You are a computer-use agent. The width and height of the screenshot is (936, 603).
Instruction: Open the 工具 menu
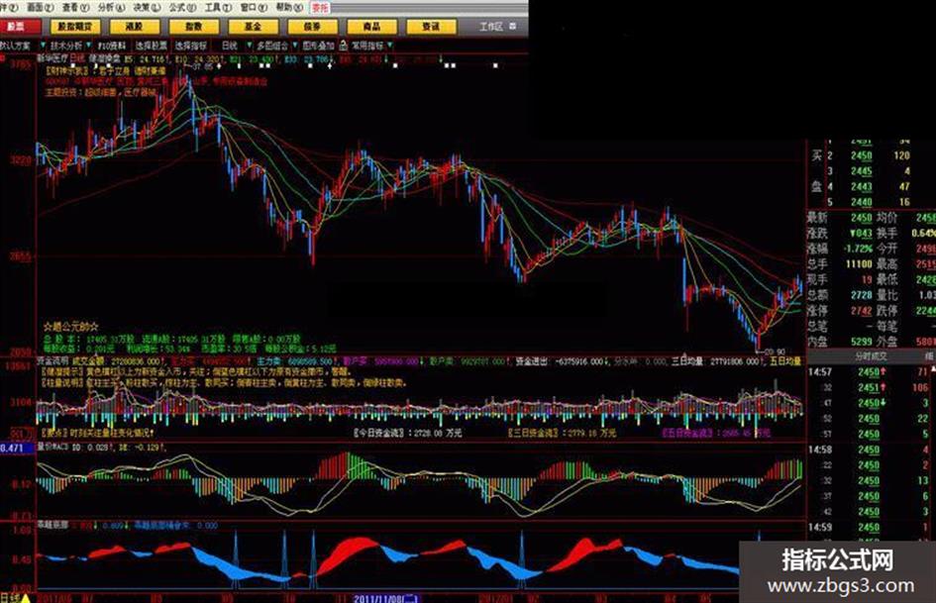click(219, 7)
